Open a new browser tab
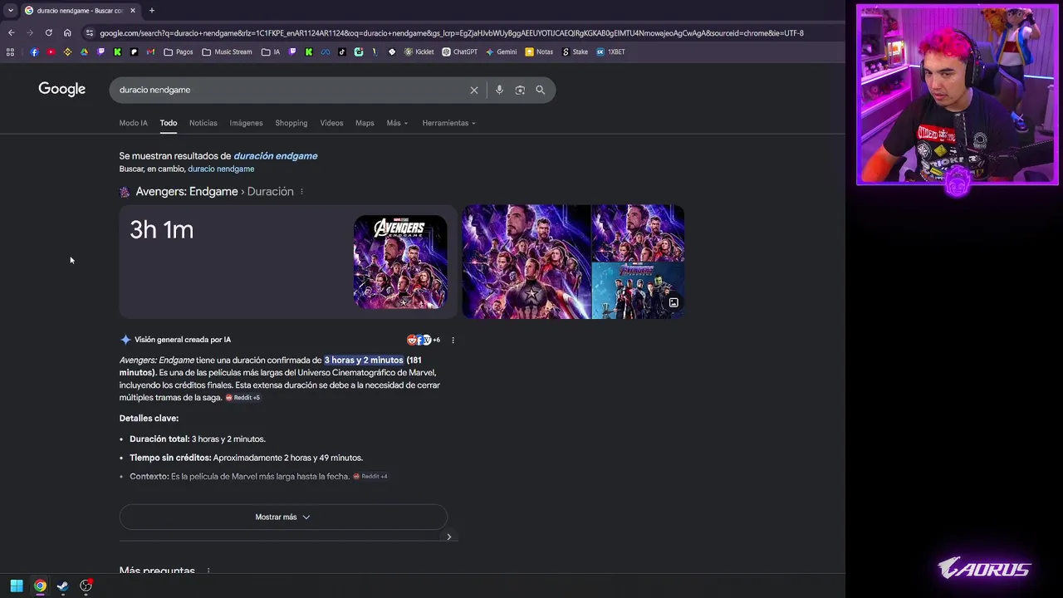The width and height of the screenshot is (1063, 598). (152, 10)
